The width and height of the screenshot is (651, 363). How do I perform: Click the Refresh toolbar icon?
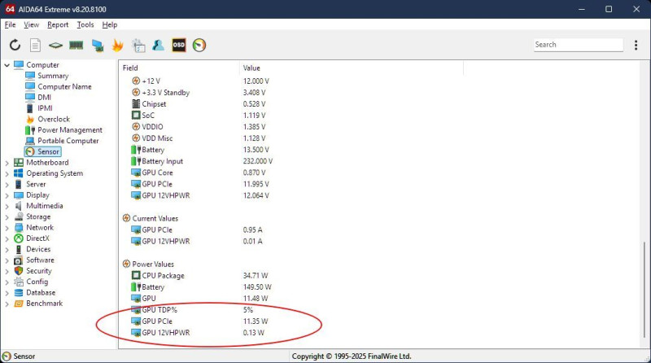pos(15,45)
